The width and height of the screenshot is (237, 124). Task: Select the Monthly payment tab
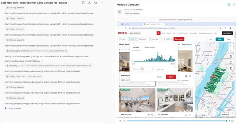tap(150, 47)
